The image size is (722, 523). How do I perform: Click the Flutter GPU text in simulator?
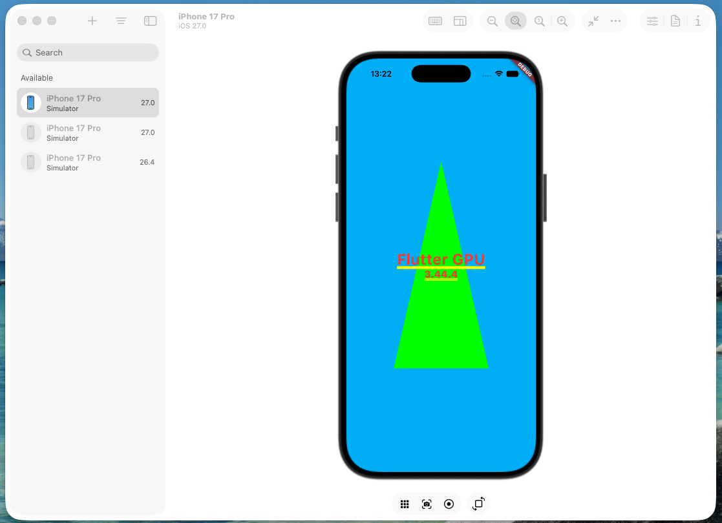pos(441,260)
